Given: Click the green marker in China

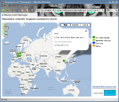Looking at the screenshot, I should coord(64,61).
